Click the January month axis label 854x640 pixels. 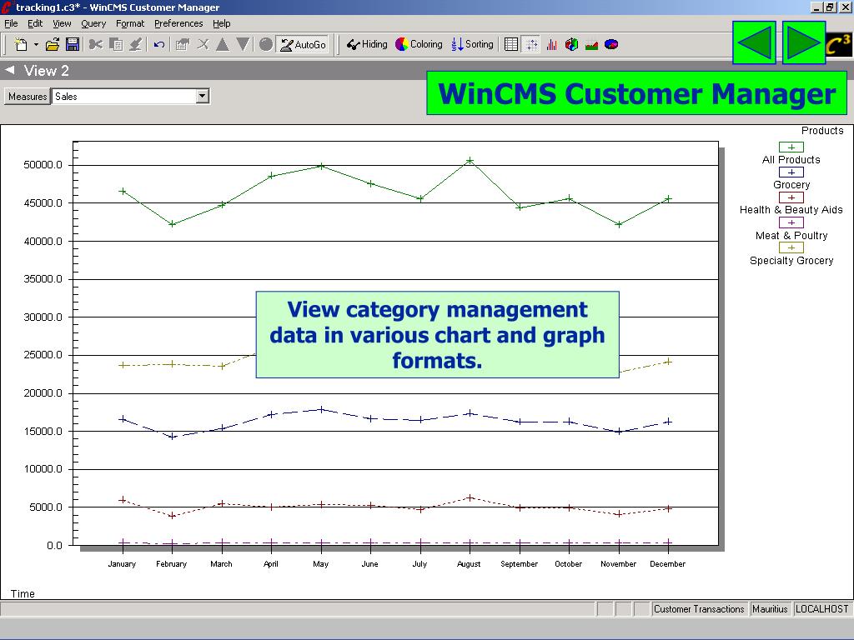point(122,564)
